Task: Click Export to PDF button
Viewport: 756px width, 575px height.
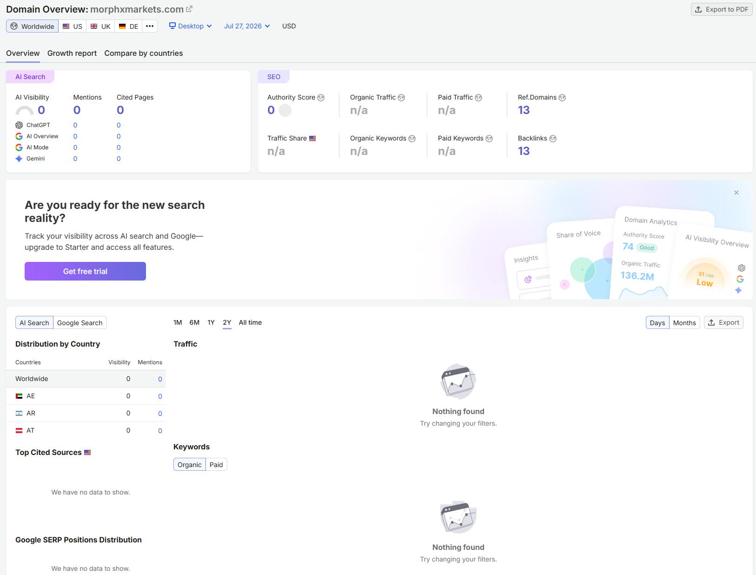Action: click(x=722, y=9)
